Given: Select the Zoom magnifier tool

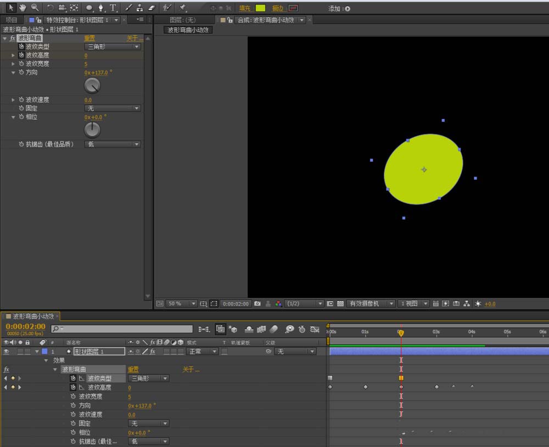Looking at the screenshot, I should (35, 8).
